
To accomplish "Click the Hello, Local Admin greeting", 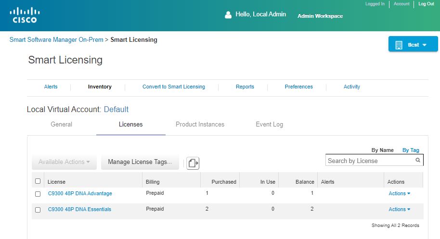I will point(261,14).
